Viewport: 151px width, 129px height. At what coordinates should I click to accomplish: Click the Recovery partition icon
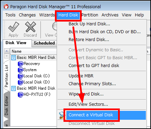pos(21,64)
